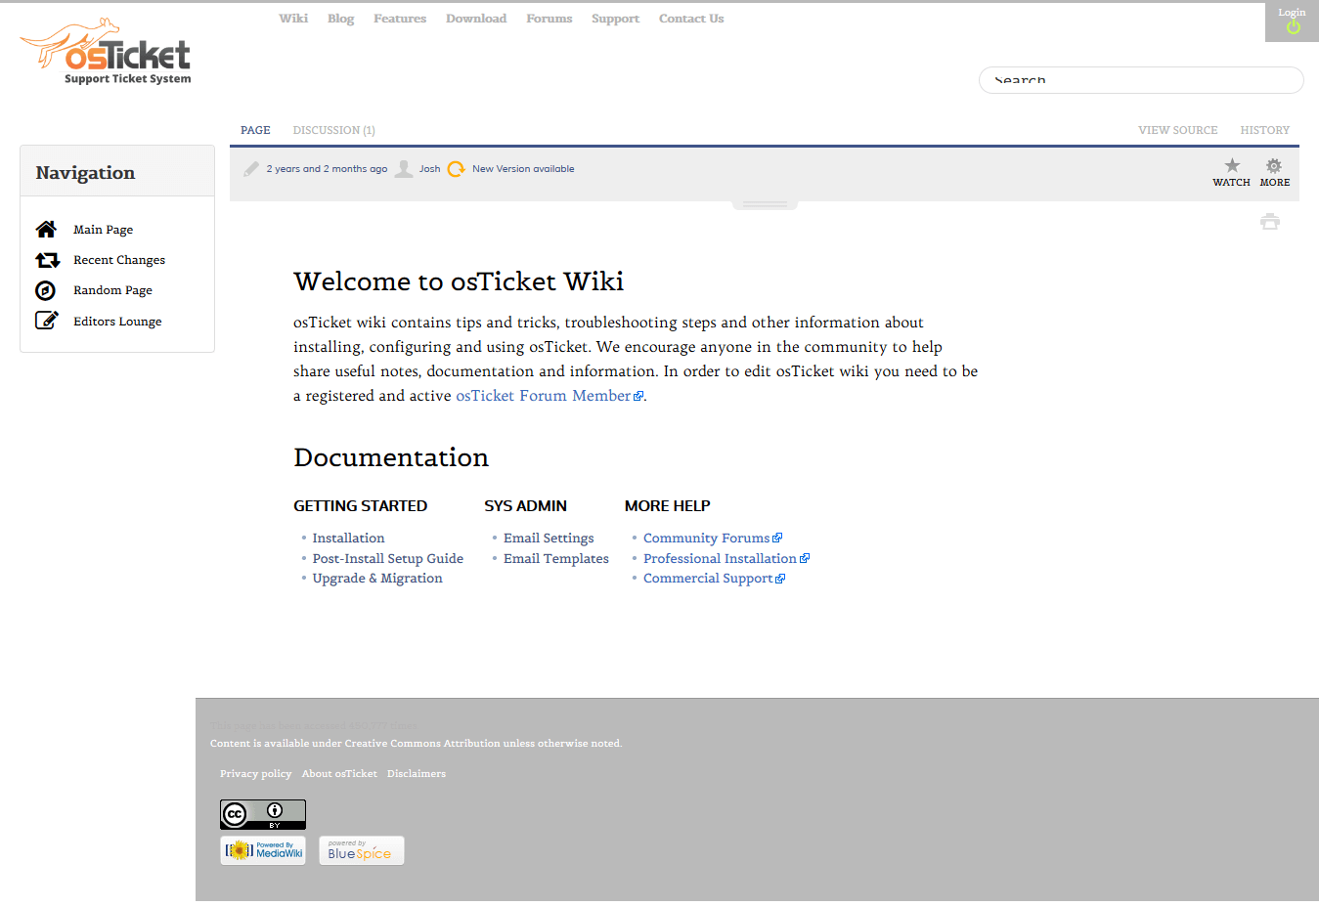1319x906 pixels.
Task: Open the Main Page navigation link
Action: [103, 230]
